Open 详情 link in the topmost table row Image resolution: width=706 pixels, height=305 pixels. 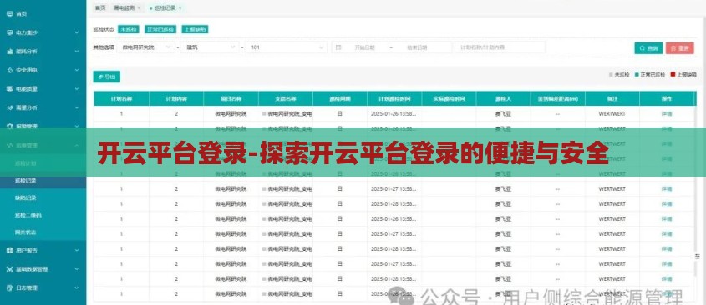tap(667, 114)
